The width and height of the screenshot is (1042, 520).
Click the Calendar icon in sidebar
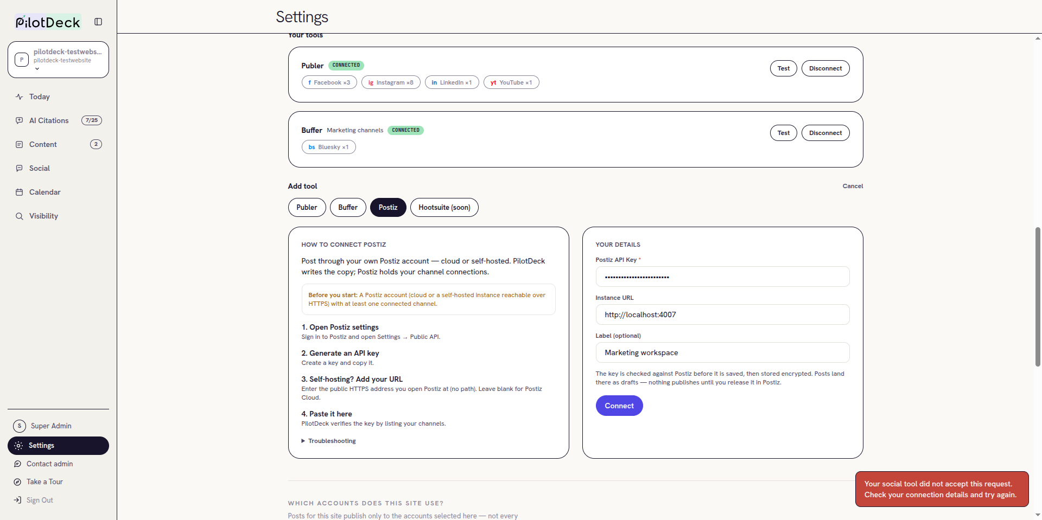[x=20, y=192]
